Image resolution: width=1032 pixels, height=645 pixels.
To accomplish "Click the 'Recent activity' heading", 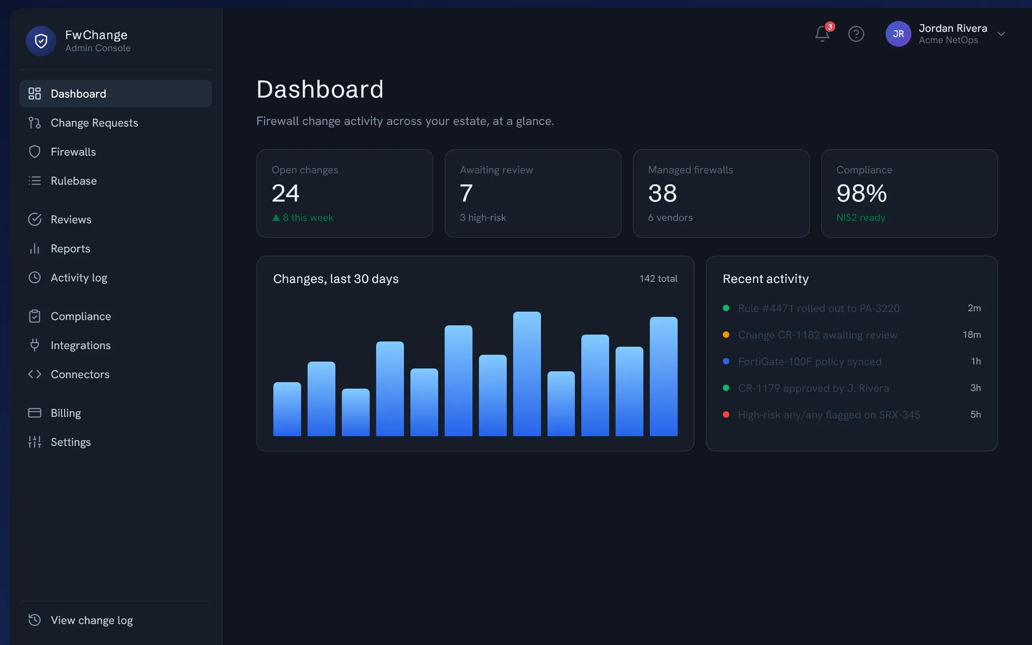I will pyautogui.click(x=766, y=279).
